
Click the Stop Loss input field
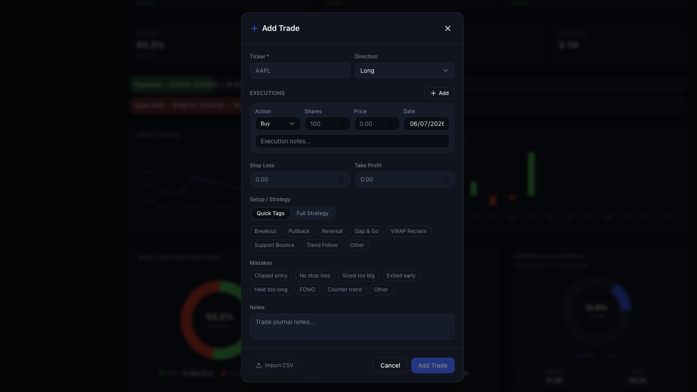(300, 179)
